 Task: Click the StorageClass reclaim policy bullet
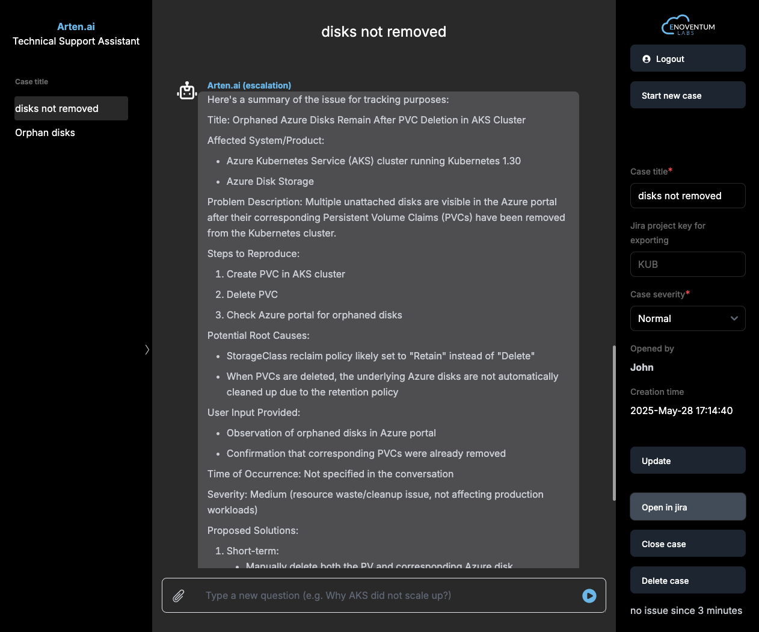(380, 356)
